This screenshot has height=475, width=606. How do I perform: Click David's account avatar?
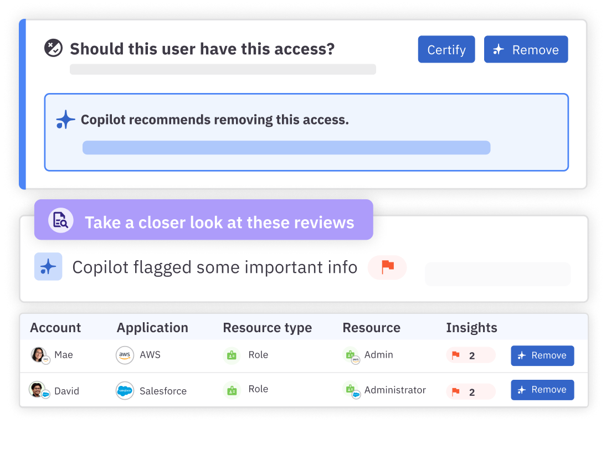pos(38,390)
